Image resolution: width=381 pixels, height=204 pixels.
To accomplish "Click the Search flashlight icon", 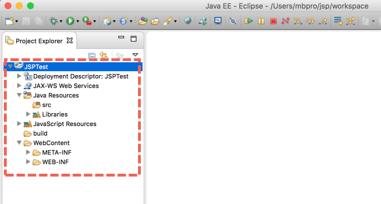I will (168, 21).
